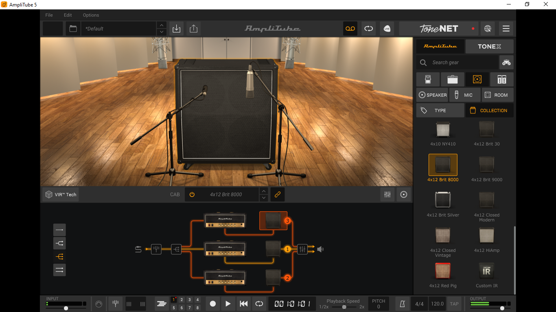Toggle the metronome icon
This screenshot has width=556, height=312.
pyautogui.click(x=402, y=304)
